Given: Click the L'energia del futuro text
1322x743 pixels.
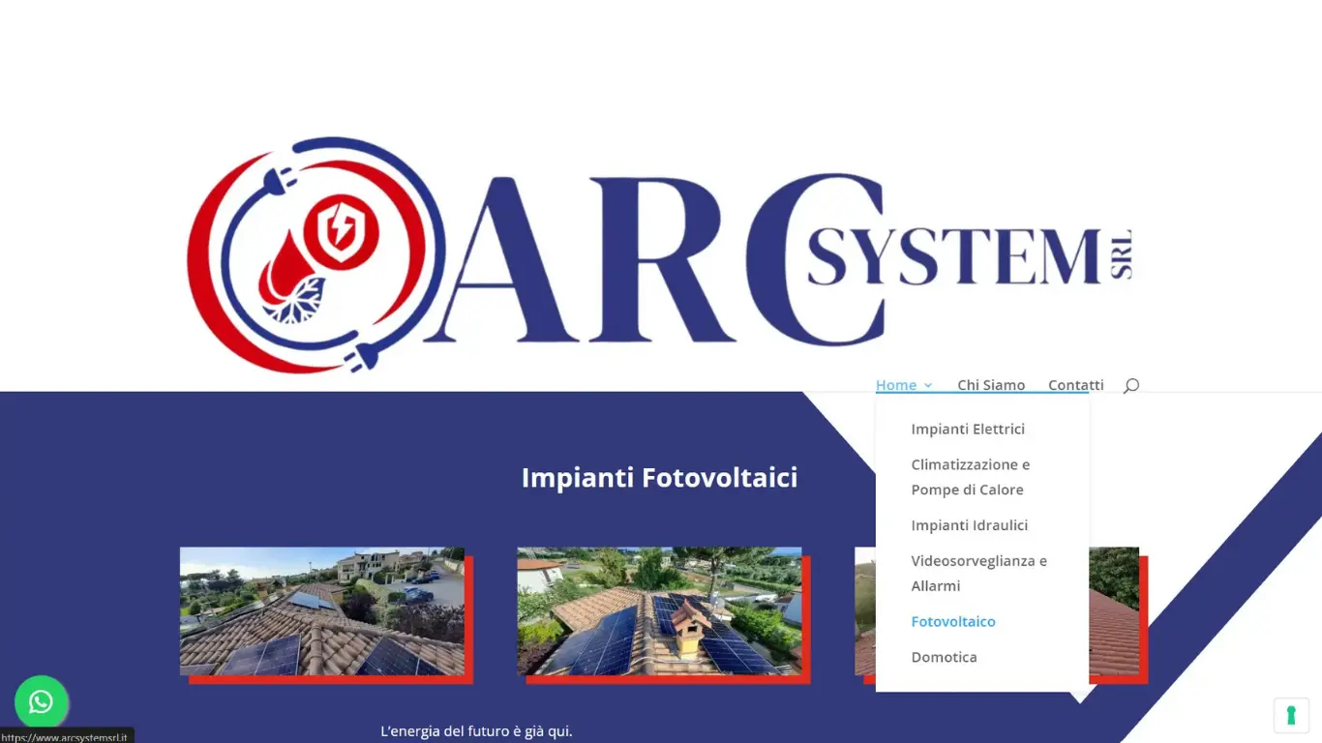Looking at the screenshot, I should click(x=476, y=731).
